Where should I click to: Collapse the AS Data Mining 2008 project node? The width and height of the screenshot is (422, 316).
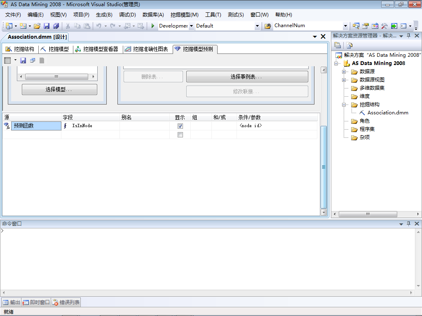click(x=336, y=63)
